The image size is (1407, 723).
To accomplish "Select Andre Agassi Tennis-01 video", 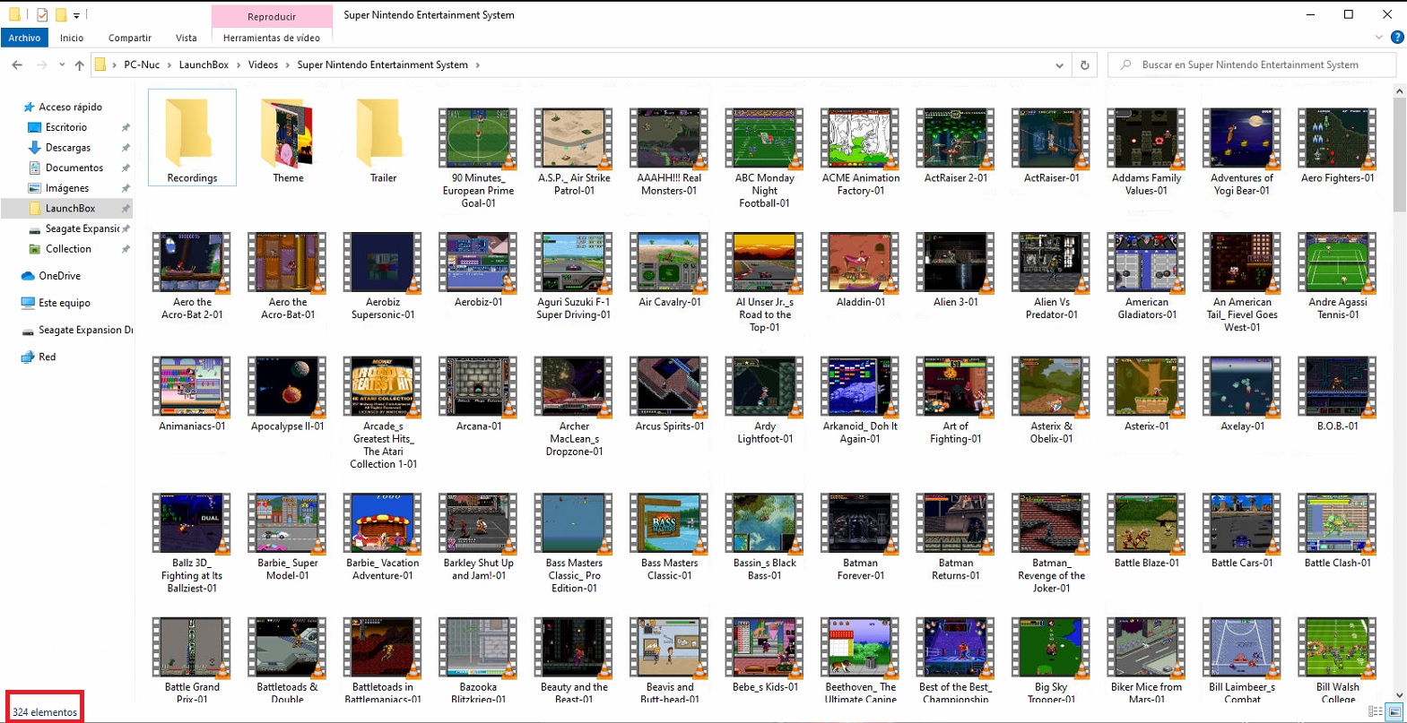I will [x=1337, y=275].
